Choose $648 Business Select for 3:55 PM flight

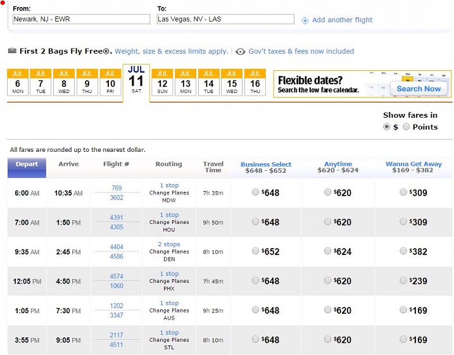click(x=255, y=339)
